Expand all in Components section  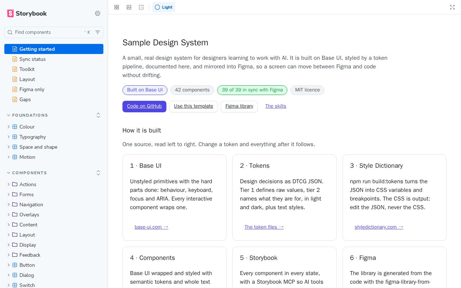[x=98, y=173]
